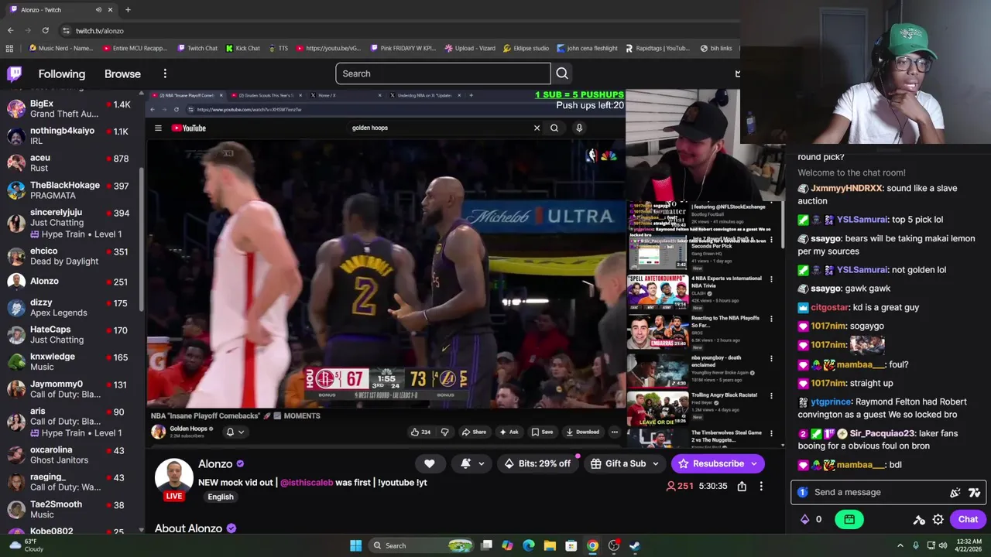
Task: Click the Twitch logo home icon
Action: point(15,73)
